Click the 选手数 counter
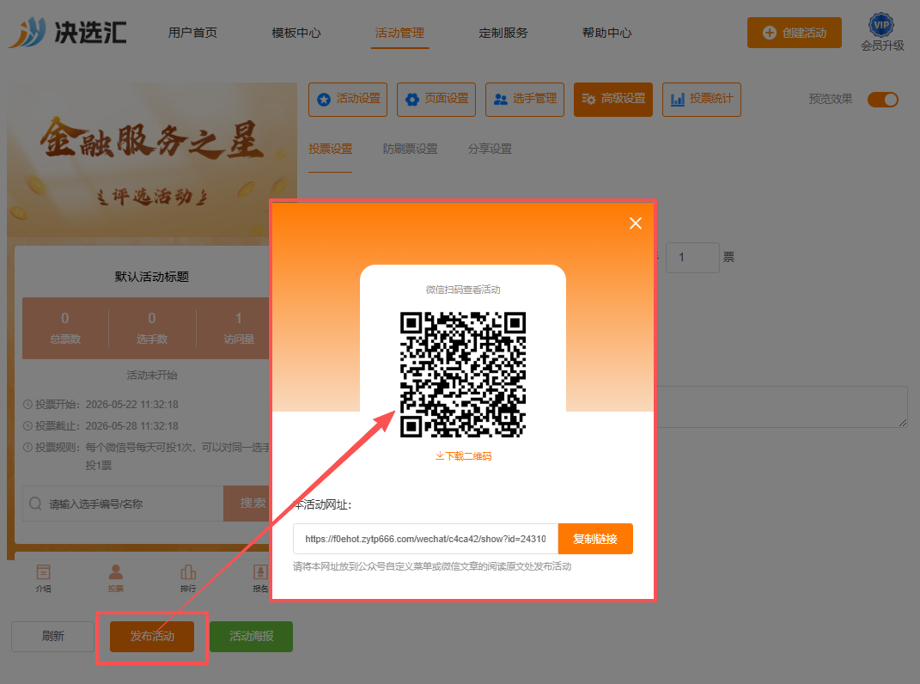The width and height of the screenshot is (920, 684). pos(152,327)
